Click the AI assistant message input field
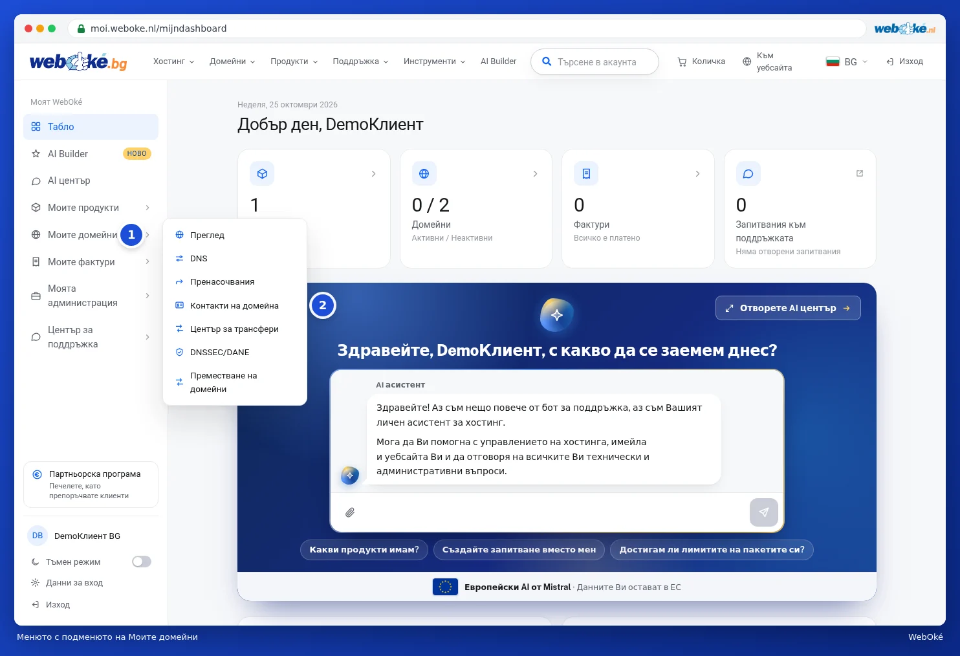960x656 pixels. pyautogui.click(x=553, y=512)
